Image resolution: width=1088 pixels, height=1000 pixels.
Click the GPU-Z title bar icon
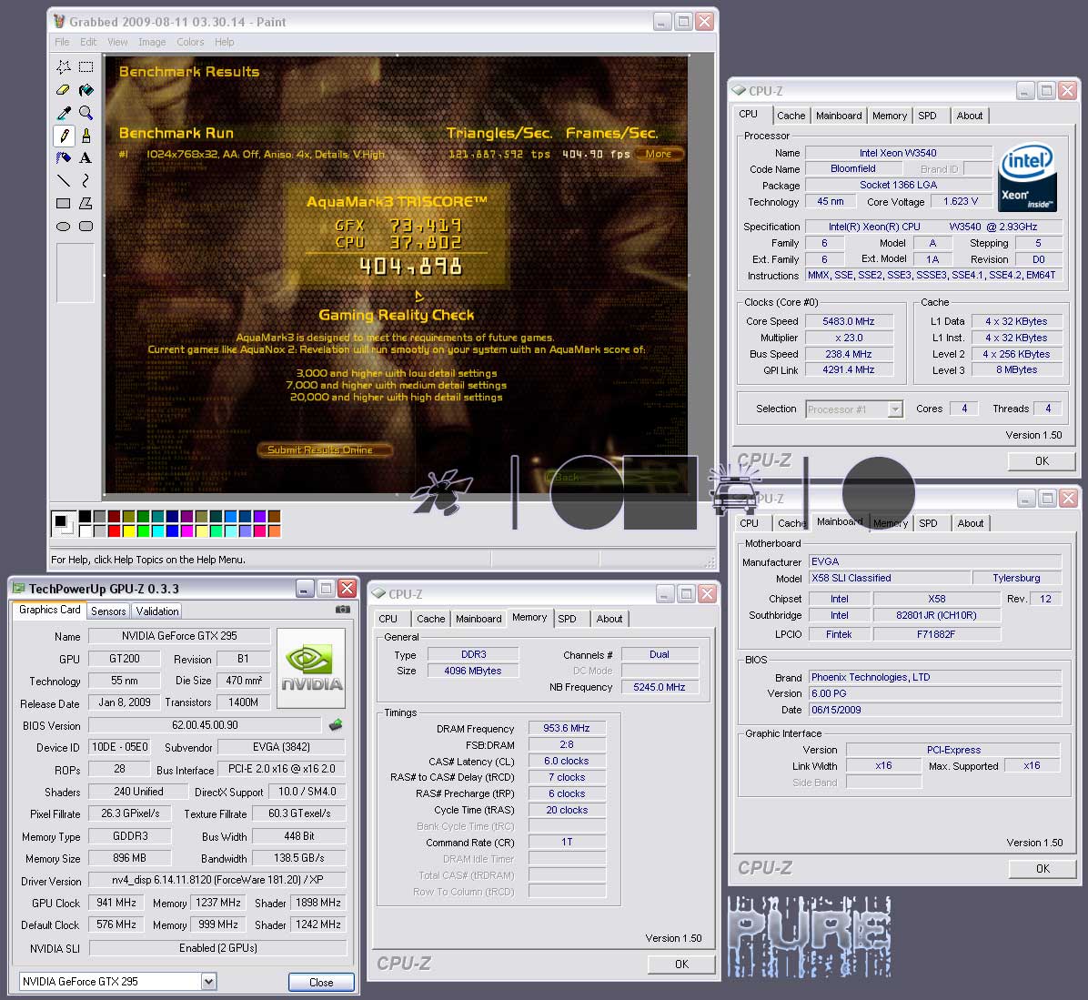point(19,589)
